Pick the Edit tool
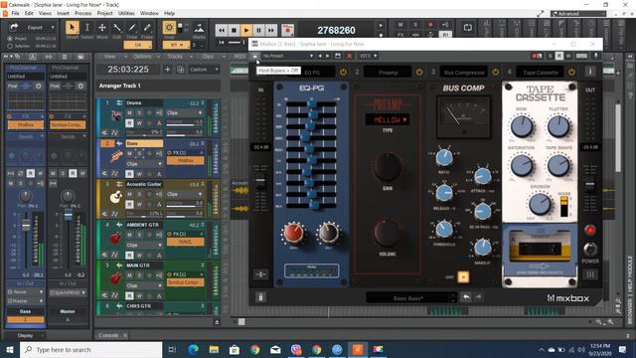The height and width of the screenshot is (358, 636). tap(117, 28)
